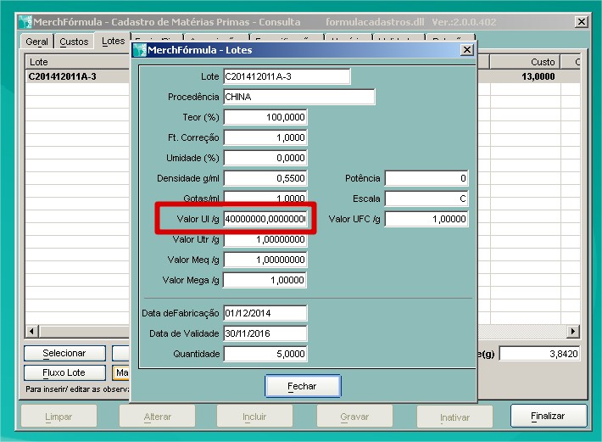Click the Selecionar button

coord(64,353)
